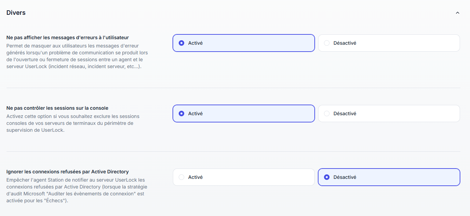Click the description mentioning the Microsoft audit strategy

(x=76, y=190)
